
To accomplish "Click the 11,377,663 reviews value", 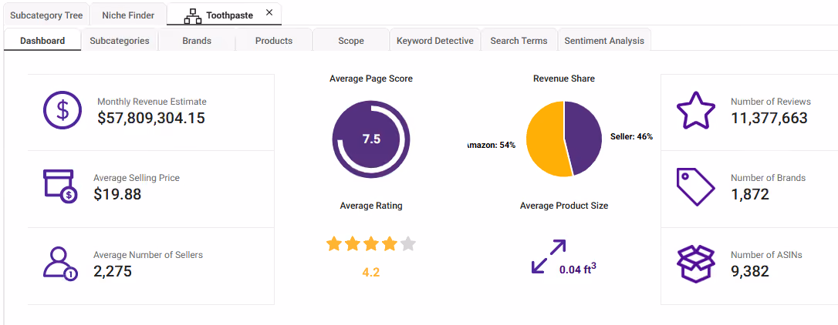I will 769,118.
